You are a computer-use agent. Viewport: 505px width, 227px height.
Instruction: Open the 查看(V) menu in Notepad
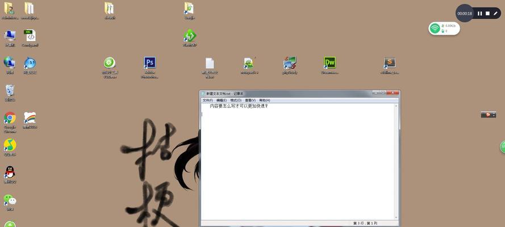point(251,100)
